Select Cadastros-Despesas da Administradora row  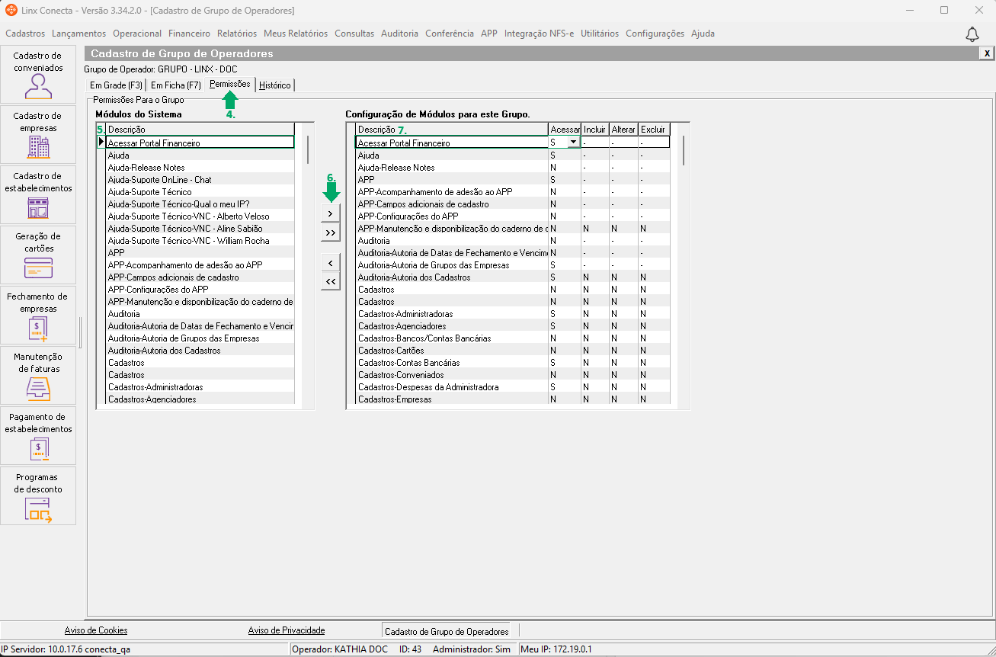coord(452,386)
